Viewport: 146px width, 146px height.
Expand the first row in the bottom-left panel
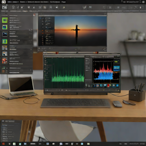point(9,125)
